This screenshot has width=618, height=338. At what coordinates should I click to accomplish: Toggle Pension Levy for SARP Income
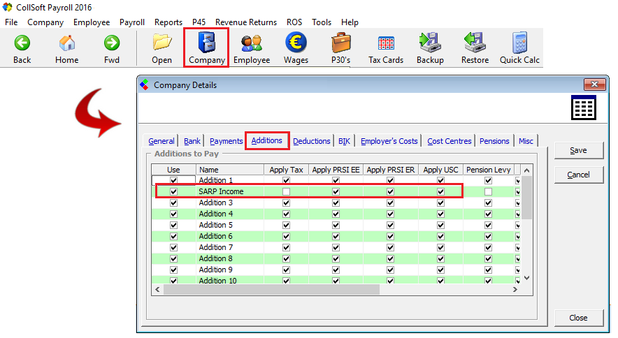(x=488, y=191)
